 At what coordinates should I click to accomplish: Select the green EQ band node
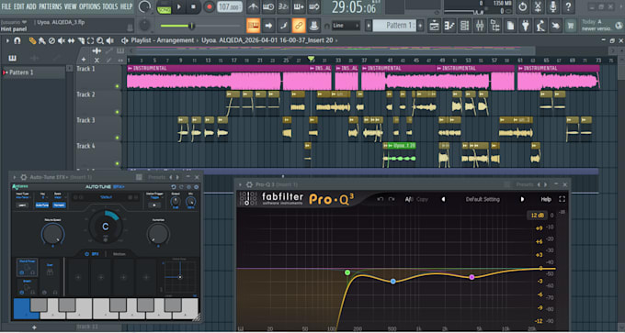coord(347,272)
